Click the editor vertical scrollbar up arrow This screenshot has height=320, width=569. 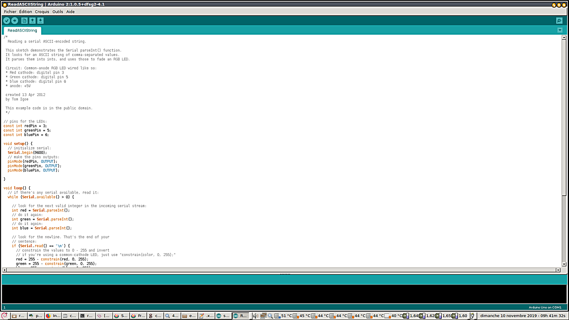564,38
